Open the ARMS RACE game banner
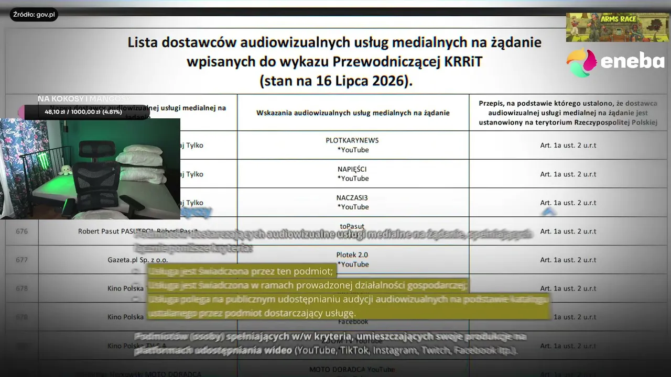The image size is (671, 377). (618, 27)
